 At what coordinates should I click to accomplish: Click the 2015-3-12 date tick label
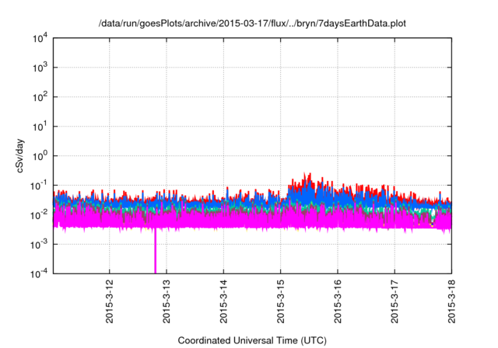[x=109, y=301]
